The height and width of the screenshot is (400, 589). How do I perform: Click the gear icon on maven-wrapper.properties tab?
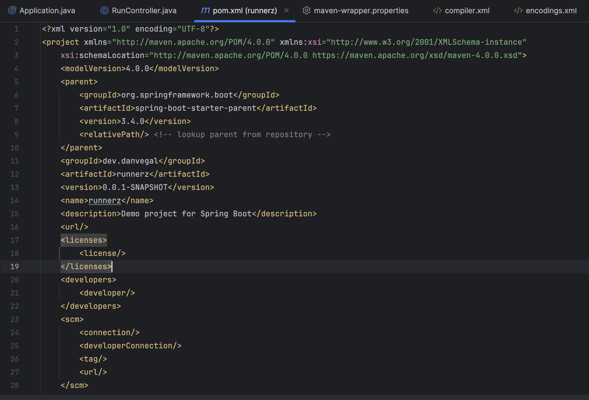pyautogui.click(x=306, y=11)
